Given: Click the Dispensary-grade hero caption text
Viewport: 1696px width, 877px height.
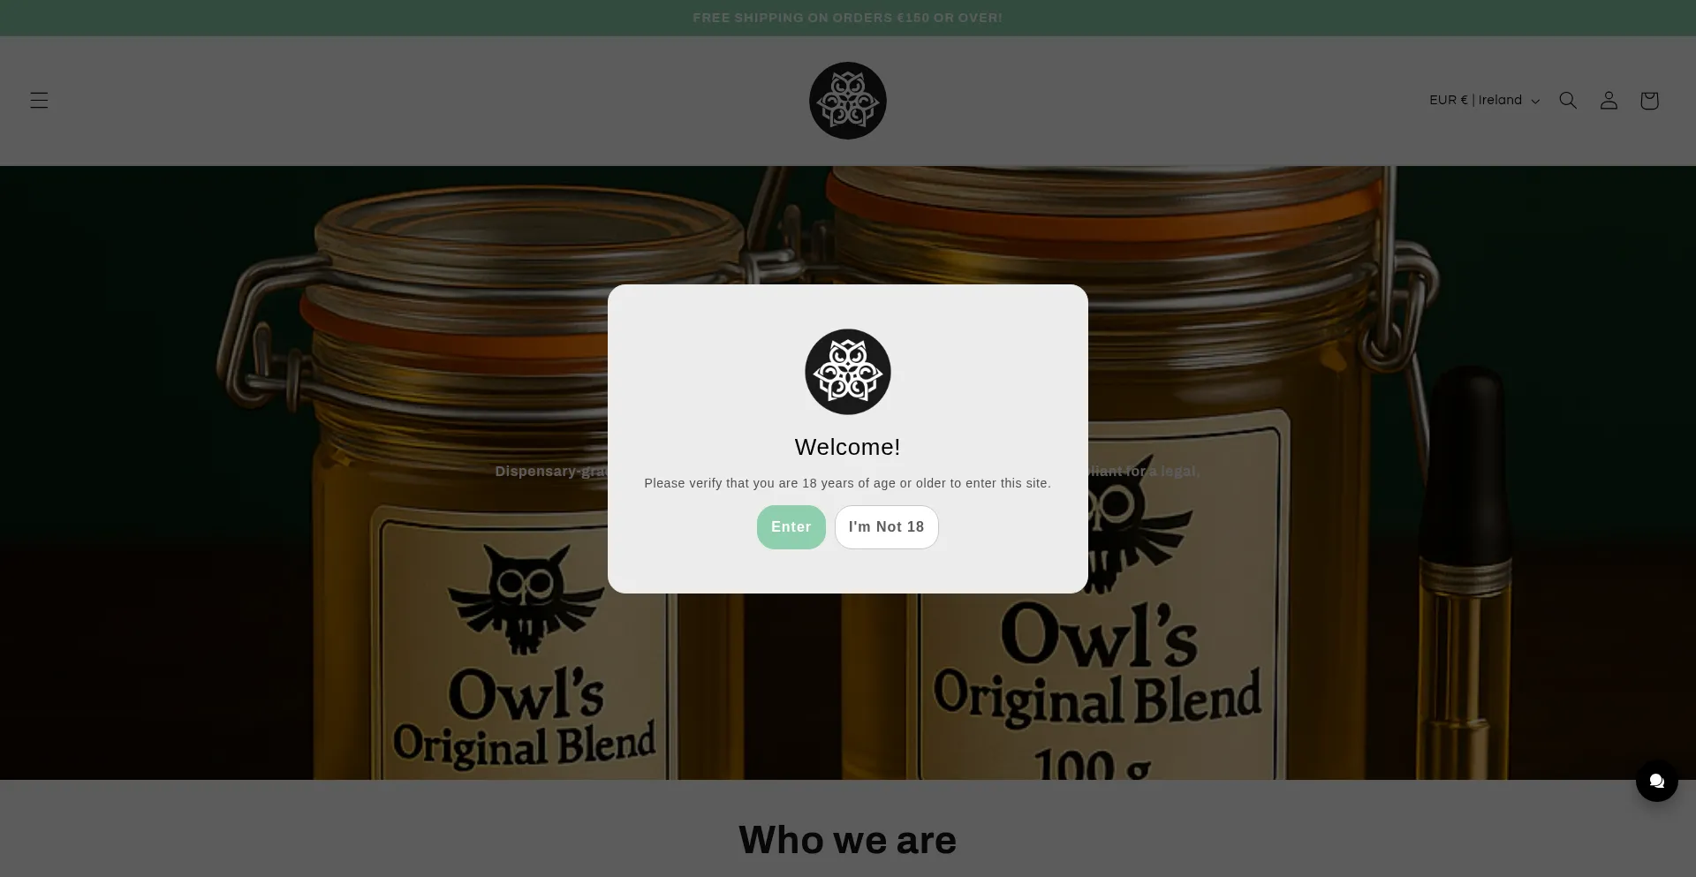Looking at the screenshot, I should click(551, 472).
